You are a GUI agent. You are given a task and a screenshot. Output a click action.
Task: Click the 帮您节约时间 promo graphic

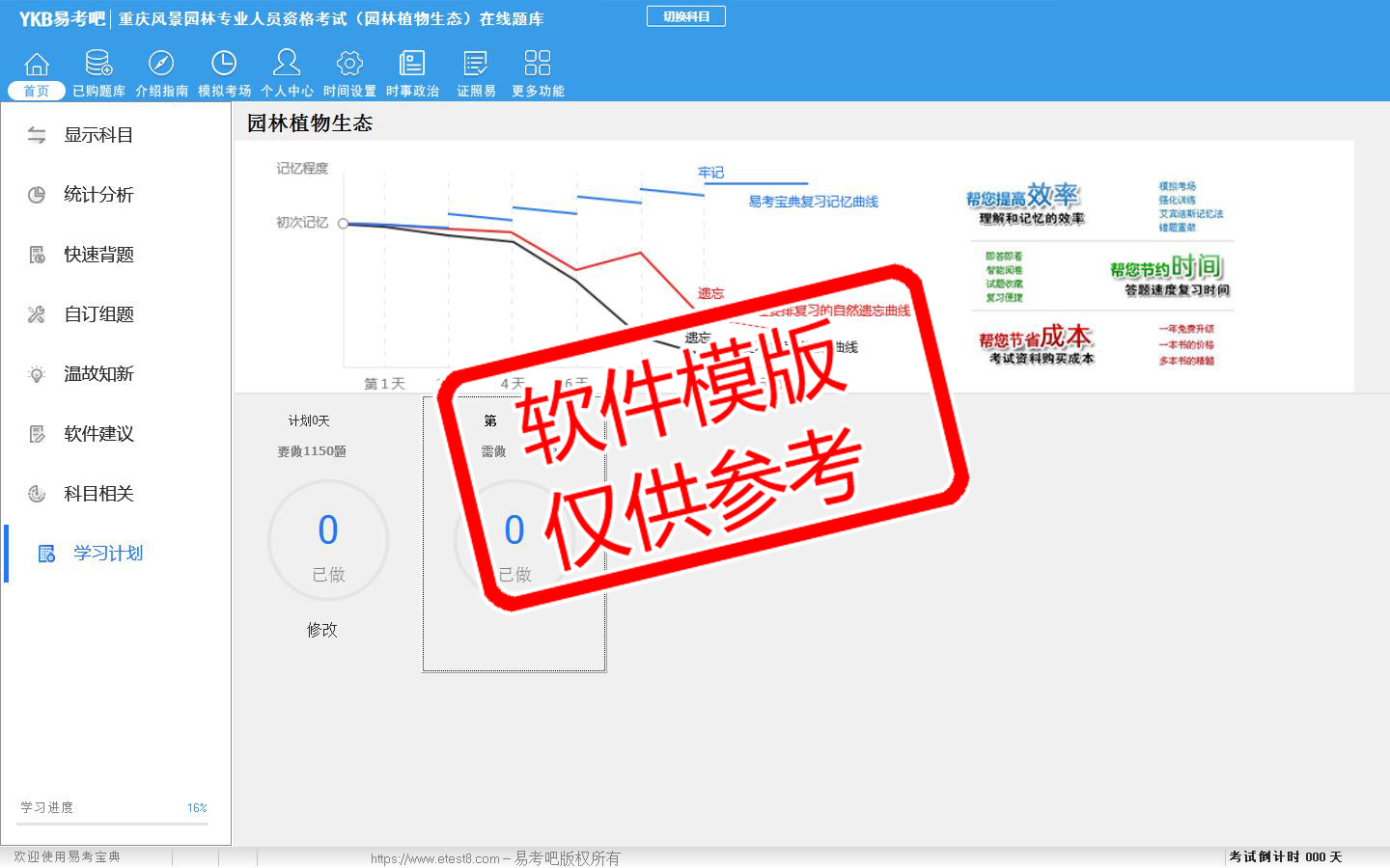(x=1169, y=275)
